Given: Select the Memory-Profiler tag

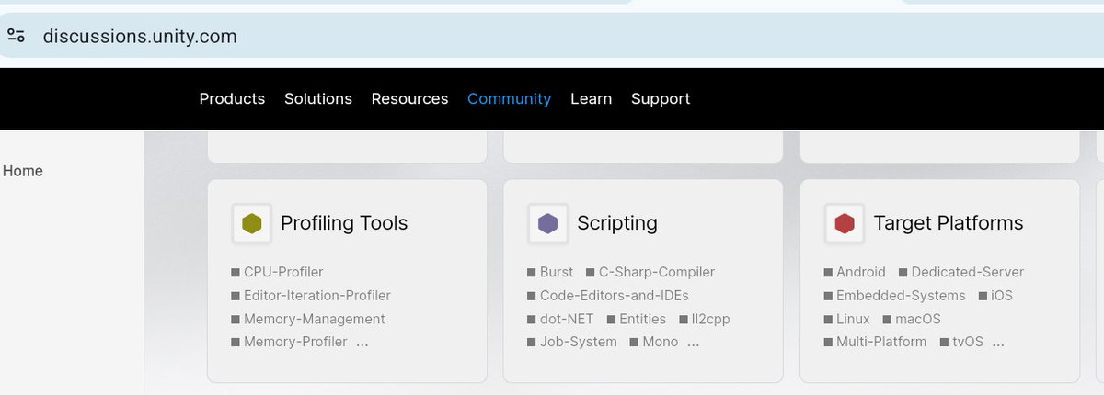Looking at the screenshot, I should tap(289, 342).
